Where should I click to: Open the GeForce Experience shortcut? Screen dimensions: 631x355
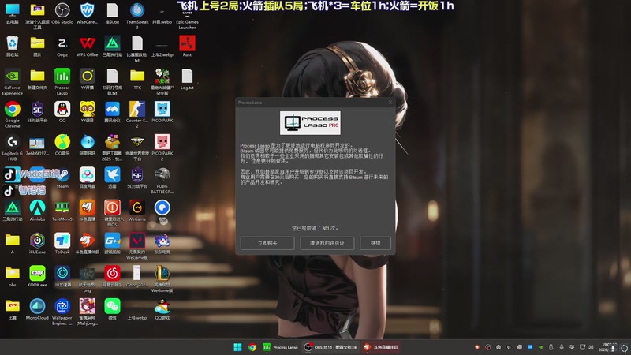12,82
